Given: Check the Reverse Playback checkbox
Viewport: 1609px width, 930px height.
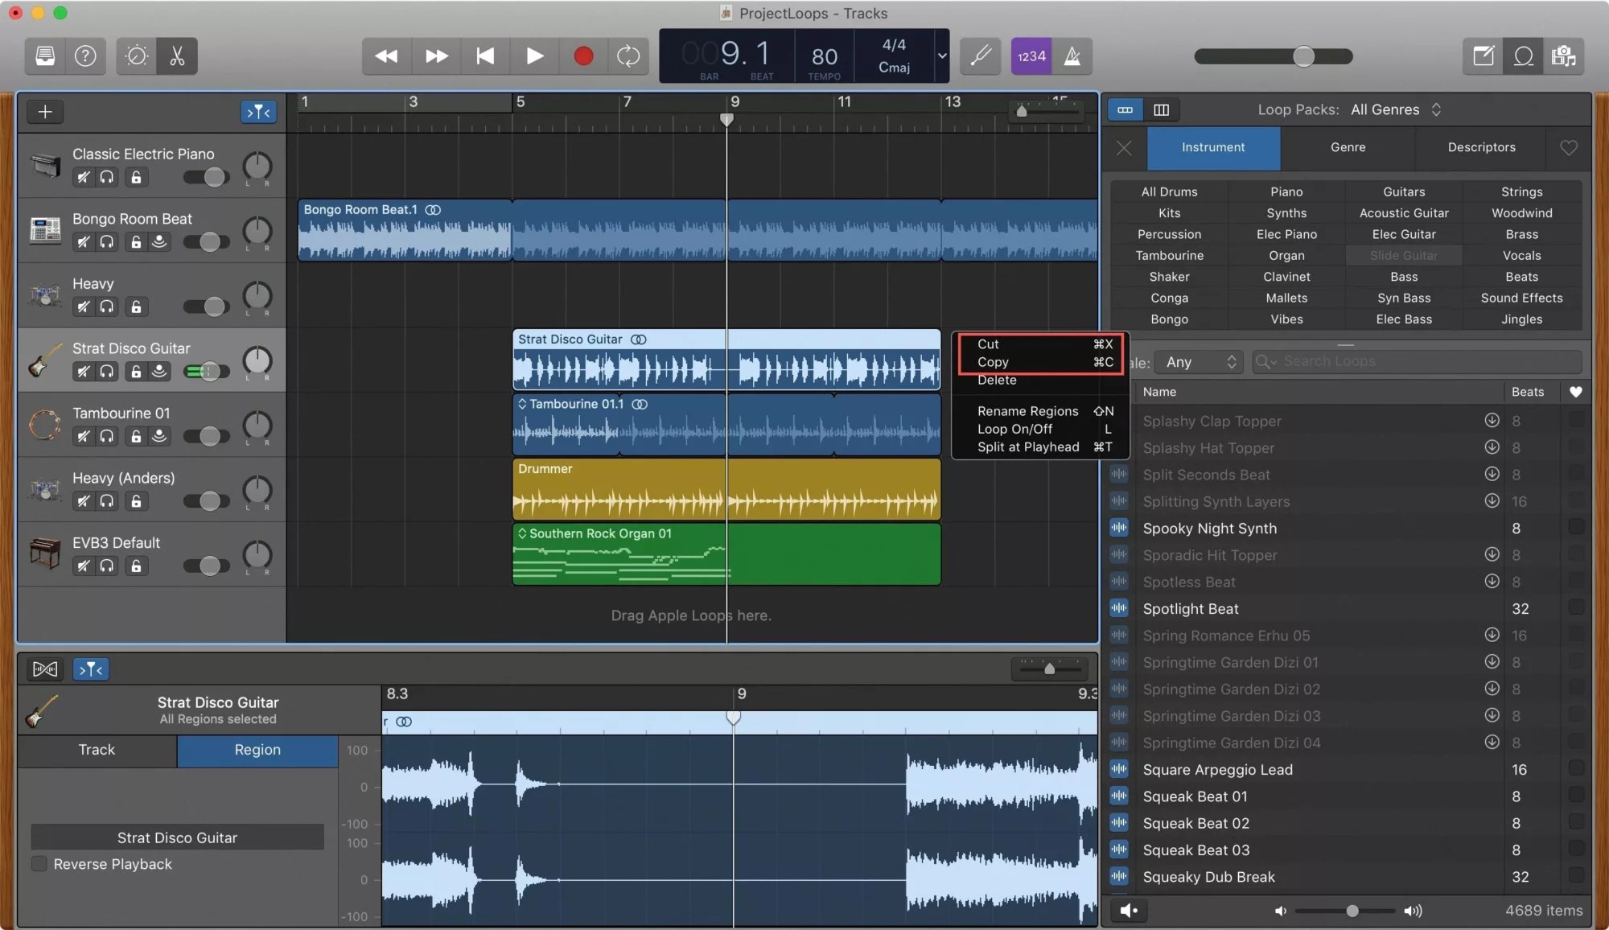Looking at the screenshot, I should (38, 863).
